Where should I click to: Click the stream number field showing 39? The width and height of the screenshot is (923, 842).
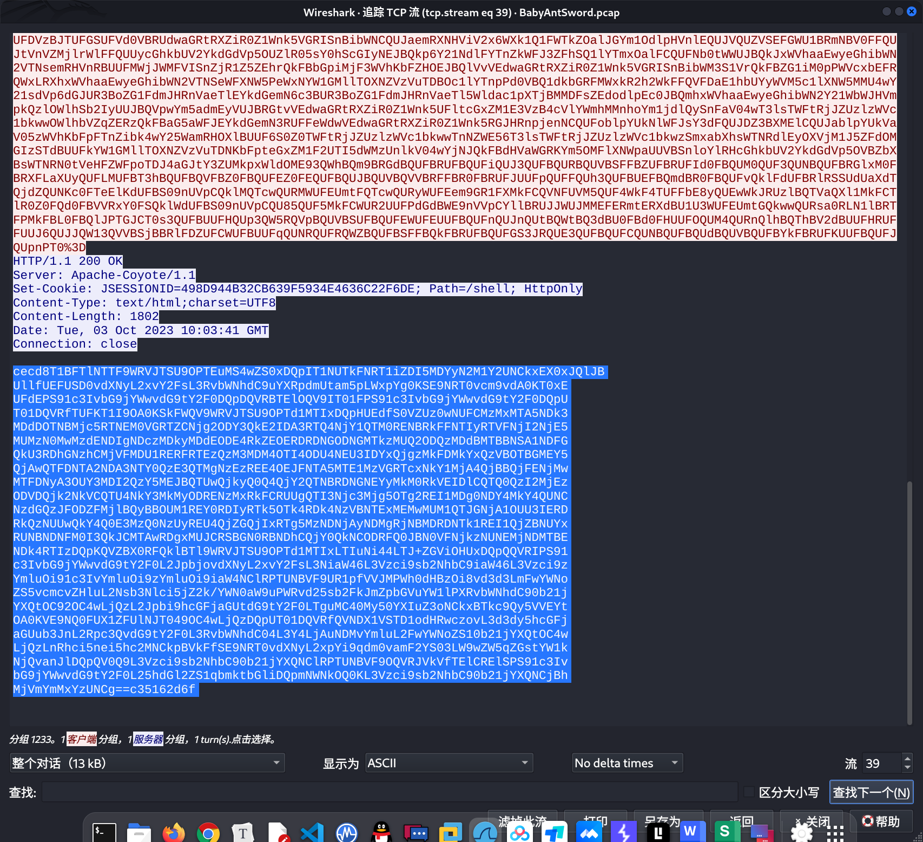(882, 763)
